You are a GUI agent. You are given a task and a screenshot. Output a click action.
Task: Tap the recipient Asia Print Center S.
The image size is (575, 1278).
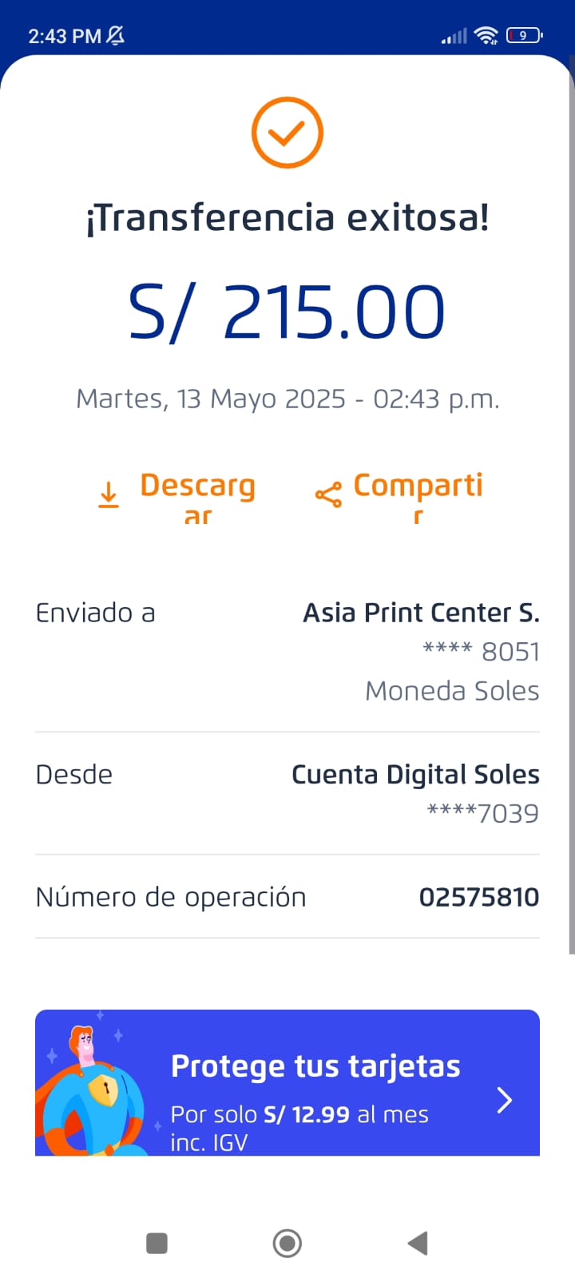(421, 613)
